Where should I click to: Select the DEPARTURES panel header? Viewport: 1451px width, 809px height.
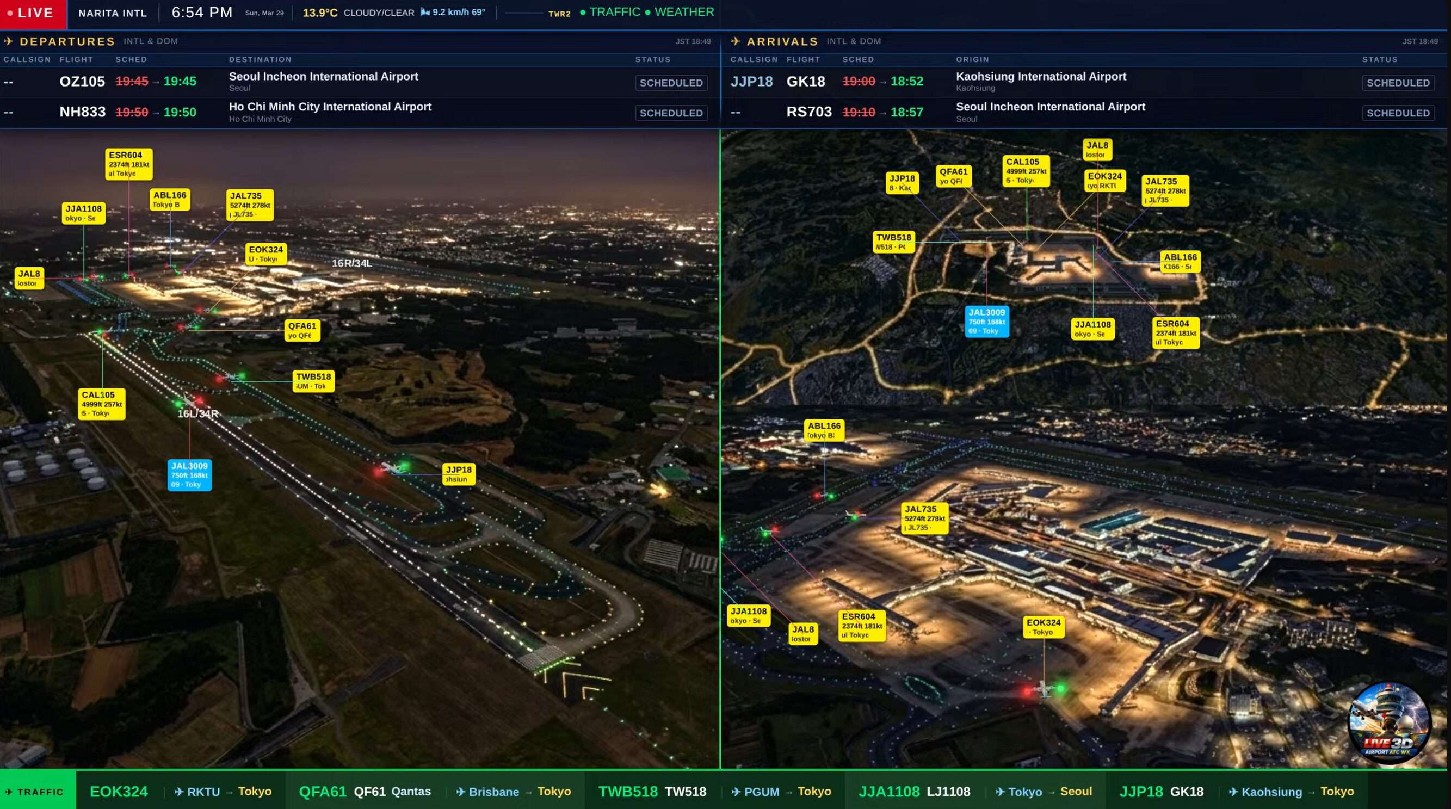(x=66, y=41)
